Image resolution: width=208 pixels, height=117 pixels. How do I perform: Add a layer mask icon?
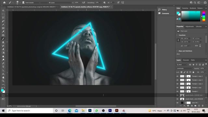188,106
